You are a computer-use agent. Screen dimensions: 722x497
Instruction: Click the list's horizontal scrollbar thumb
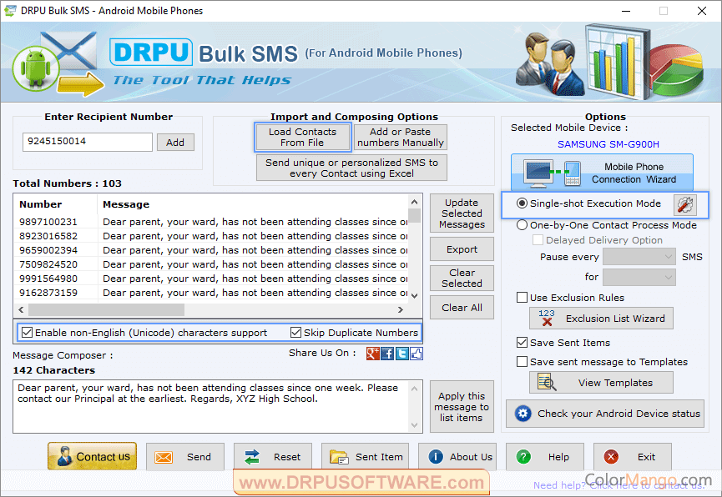pos(106,309)
